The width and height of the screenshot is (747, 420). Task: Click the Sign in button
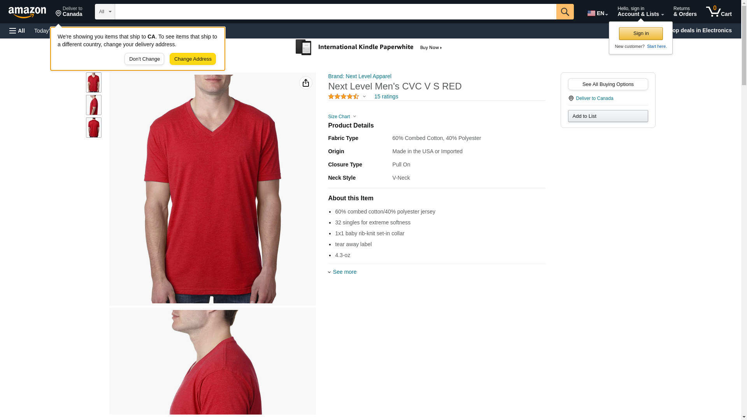(x=641, y=33)
